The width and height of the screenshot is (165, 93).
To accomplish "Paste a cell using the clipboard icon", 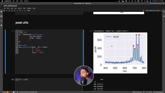I will [14, 11].
